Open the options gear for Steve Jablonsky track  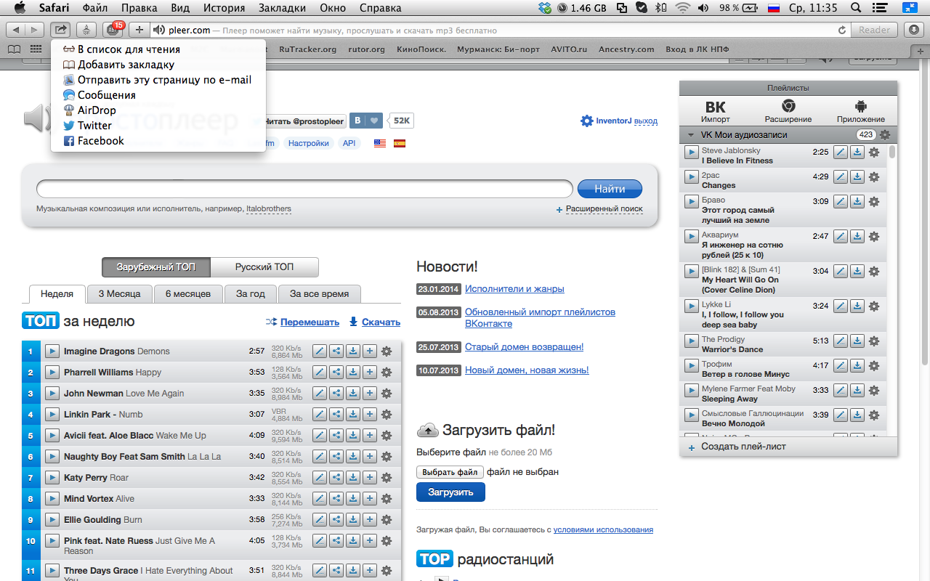coord(874,153)
